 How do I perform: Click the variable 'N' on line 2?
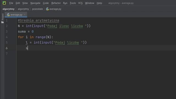19,26
